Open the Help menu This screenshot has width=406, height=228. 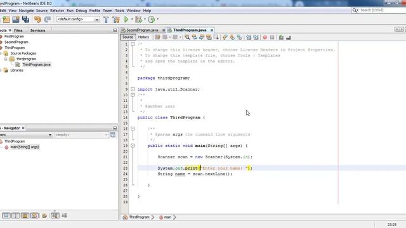tap(147, 11)
